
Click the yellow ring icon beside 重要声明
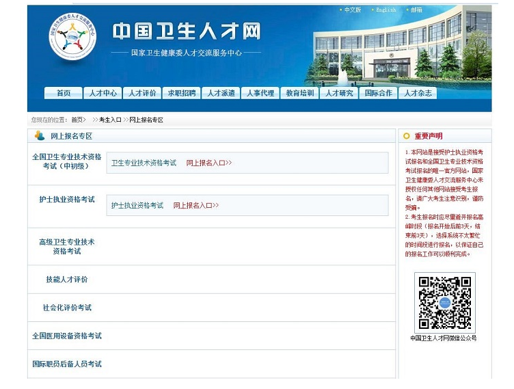point(407,136)
